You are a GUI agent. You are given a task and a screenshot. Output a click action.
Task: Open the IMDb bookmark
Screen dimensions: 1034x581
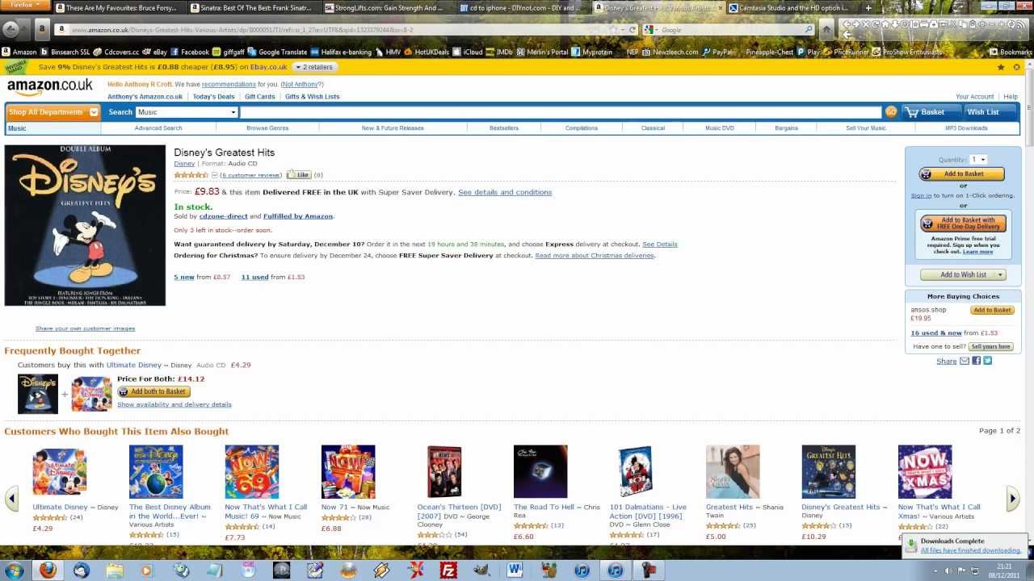point(499,52)
